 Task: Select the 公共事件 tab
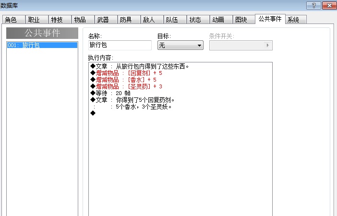click(x=270, y=19)
